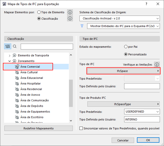Click the Cancelar button
The height and width of the screenshot is (146, 164).
(123, 140)
